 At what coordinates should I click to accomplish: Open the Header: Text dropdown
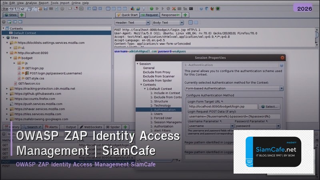click(132, 22)
